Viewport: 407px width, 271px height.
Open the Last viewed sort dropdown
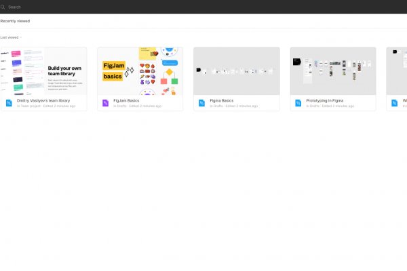click(11, 37)
